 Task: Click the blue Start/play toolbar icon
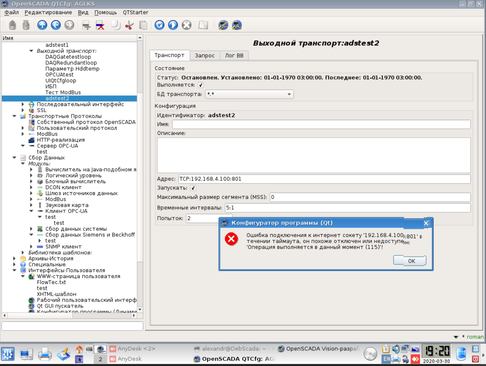point(173,25)
